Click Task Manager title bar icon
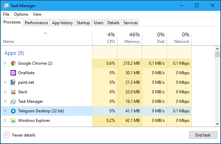221x144 pixels. [x=6, y=6]
